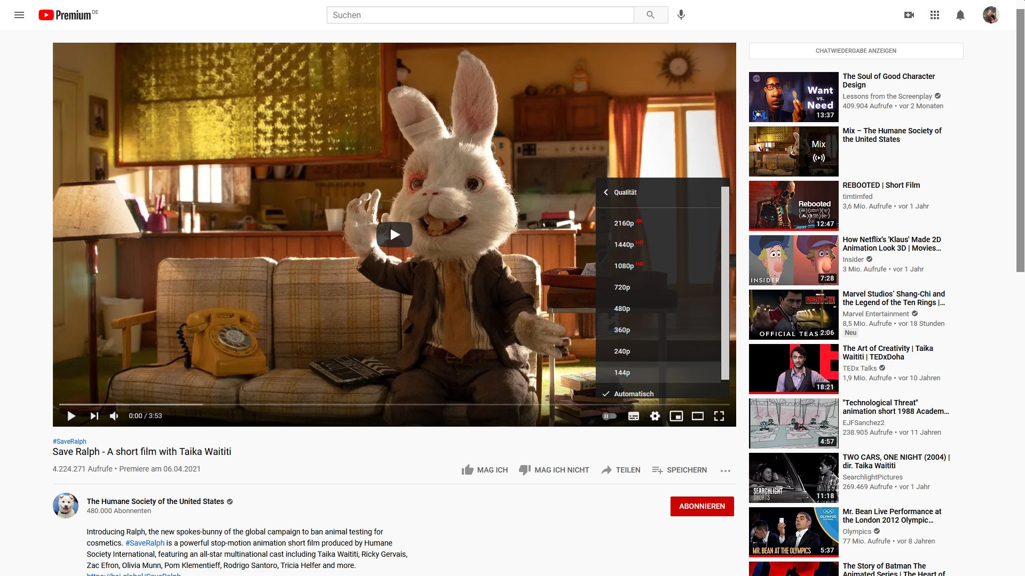Open the YouTube apps grid
This screenshot has width=1025, height=576.
click(x=935, y=15)
